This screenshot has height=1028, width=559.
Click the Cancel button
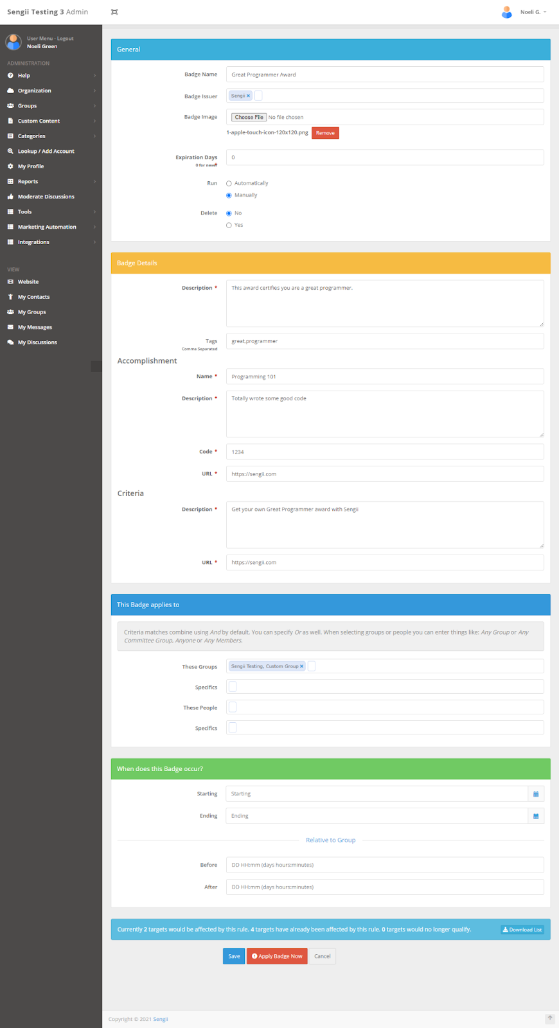[x=323, y=956]
